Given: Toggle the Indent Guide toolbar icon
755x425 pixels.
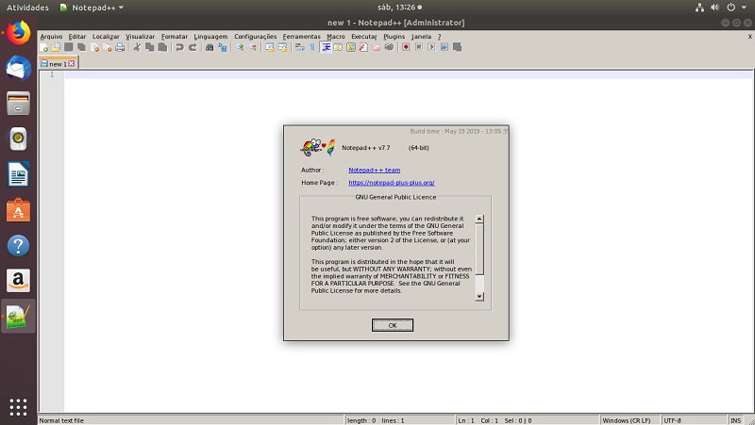Looking at the screenshot, I should click(x=326, y=47).
